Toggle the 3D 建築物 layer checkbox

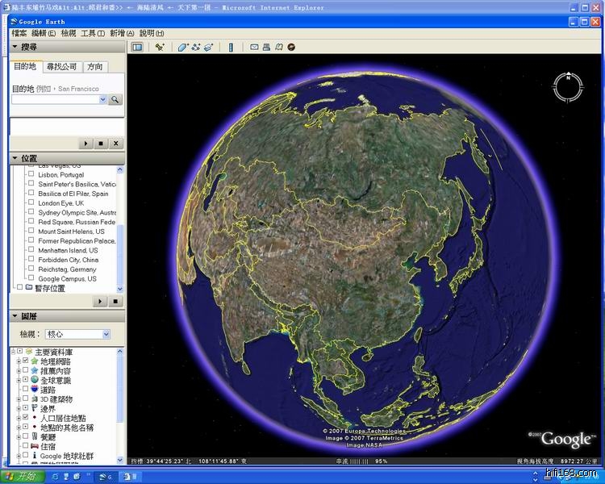(25, 398)
